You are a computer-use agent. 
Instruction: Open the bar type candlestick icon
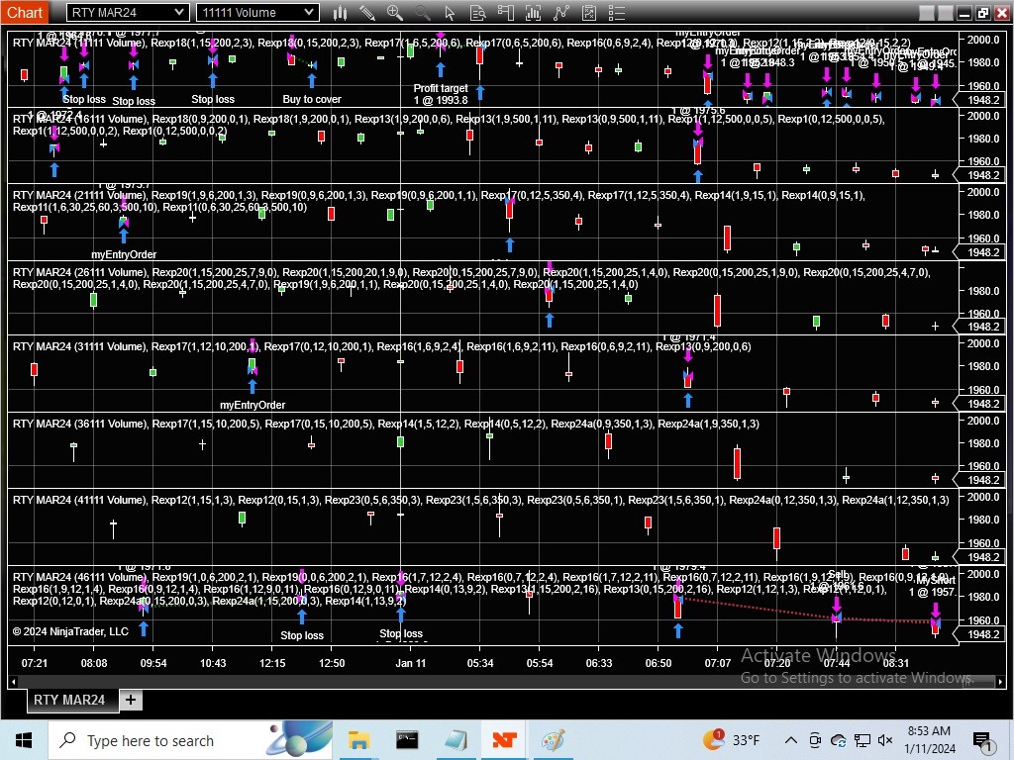[341, 12]
